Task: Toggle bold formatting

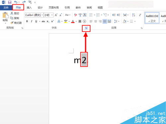Action: 27,21
